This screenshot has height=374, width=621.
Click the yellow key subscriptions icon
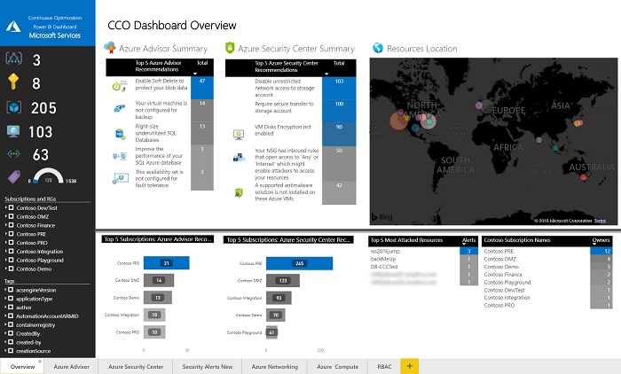click(x=13, y=82)
